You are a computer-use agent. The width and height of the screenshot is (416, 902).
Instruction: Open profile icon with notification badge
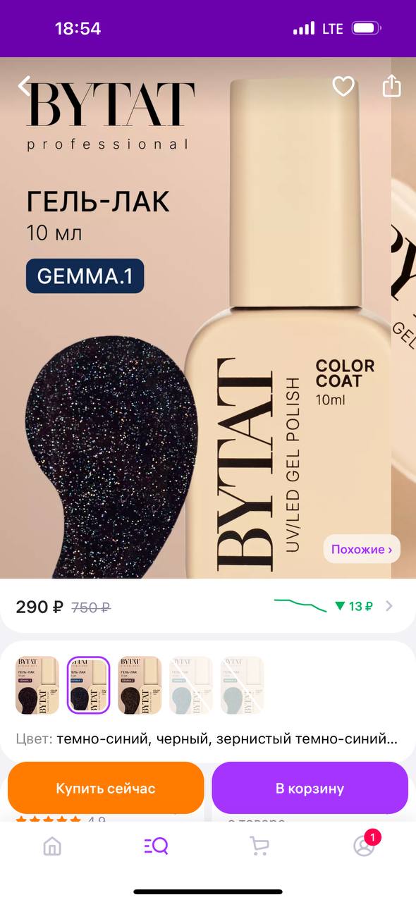click(x=365, y=845)
